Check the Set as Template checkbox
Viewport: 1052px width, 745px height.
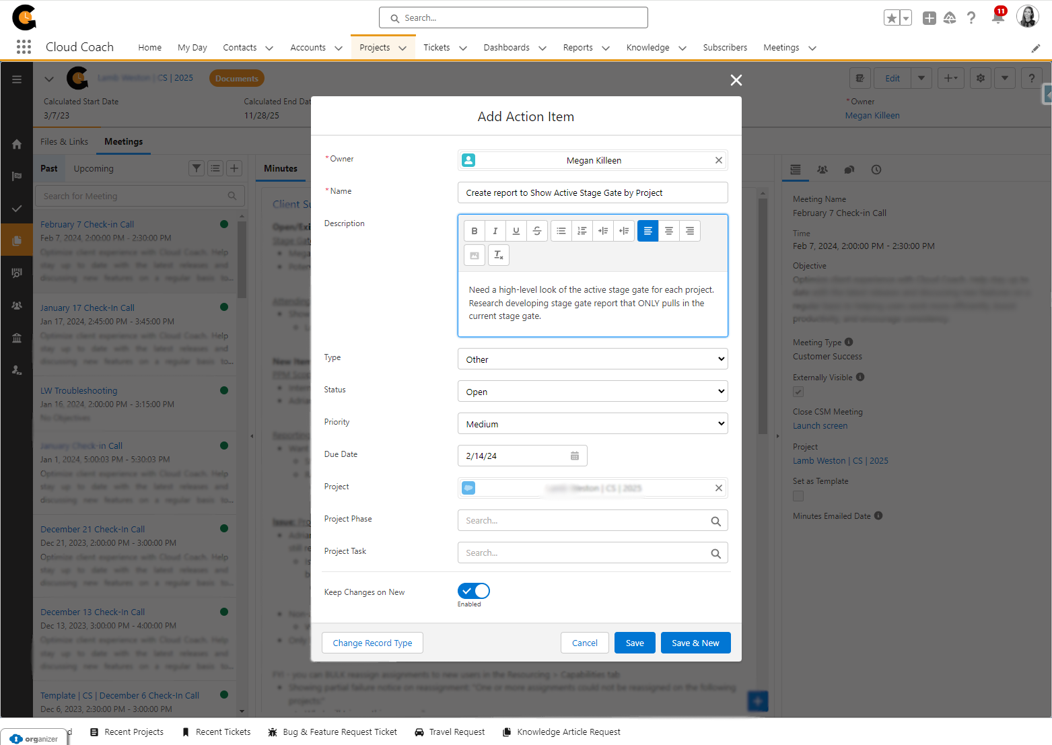point(798,496)
